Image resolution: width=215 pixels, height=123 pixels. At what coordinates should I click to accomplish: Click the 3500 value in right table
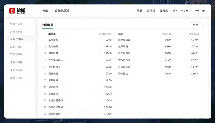[x=168, y=60]
